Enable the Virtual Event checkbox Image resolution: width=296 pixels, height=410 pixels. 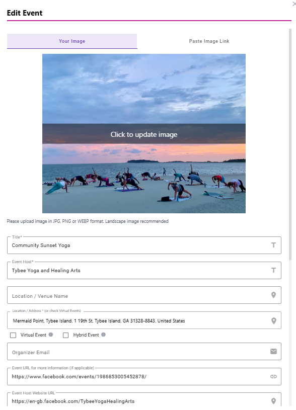pyautogui.click(x=13, y=335)
